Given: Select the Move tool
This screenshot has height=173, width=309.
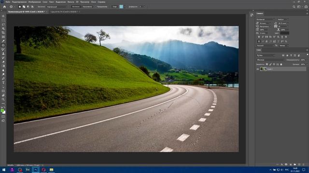Looking at the screenshot, I should 3,16.
